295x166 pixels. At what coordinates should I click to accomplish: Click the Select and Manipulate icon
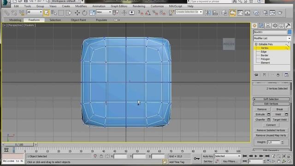(x=124, y=13)
